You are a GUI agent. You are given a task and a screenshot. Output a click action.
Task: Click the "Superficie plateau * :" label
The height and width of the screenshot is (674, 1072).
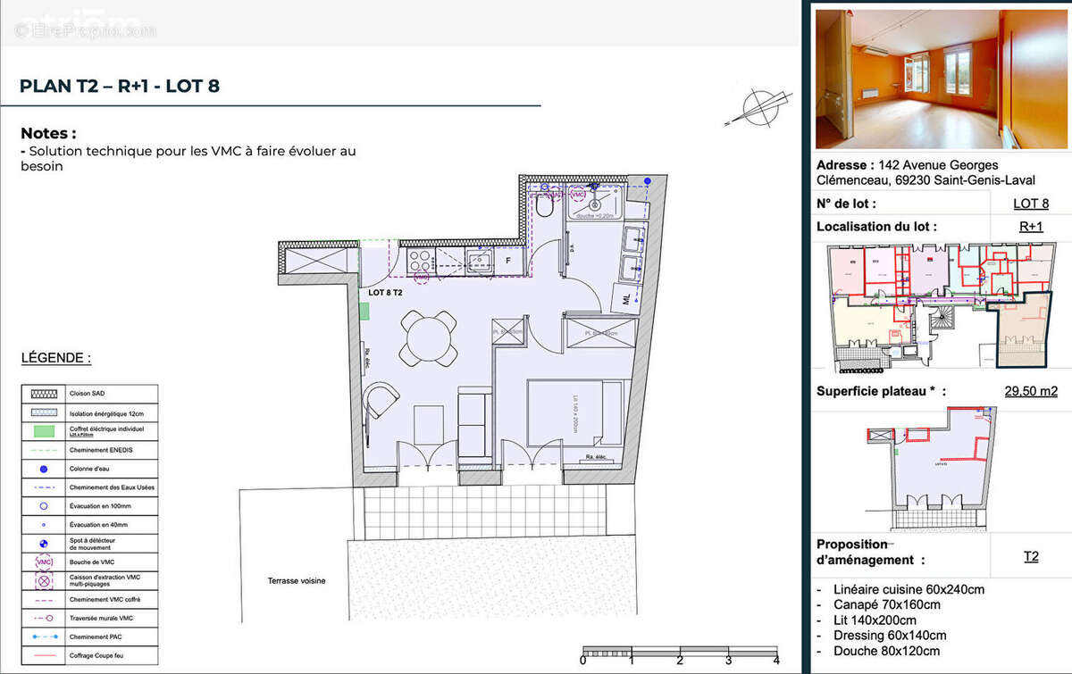click(x=881, y=391)
